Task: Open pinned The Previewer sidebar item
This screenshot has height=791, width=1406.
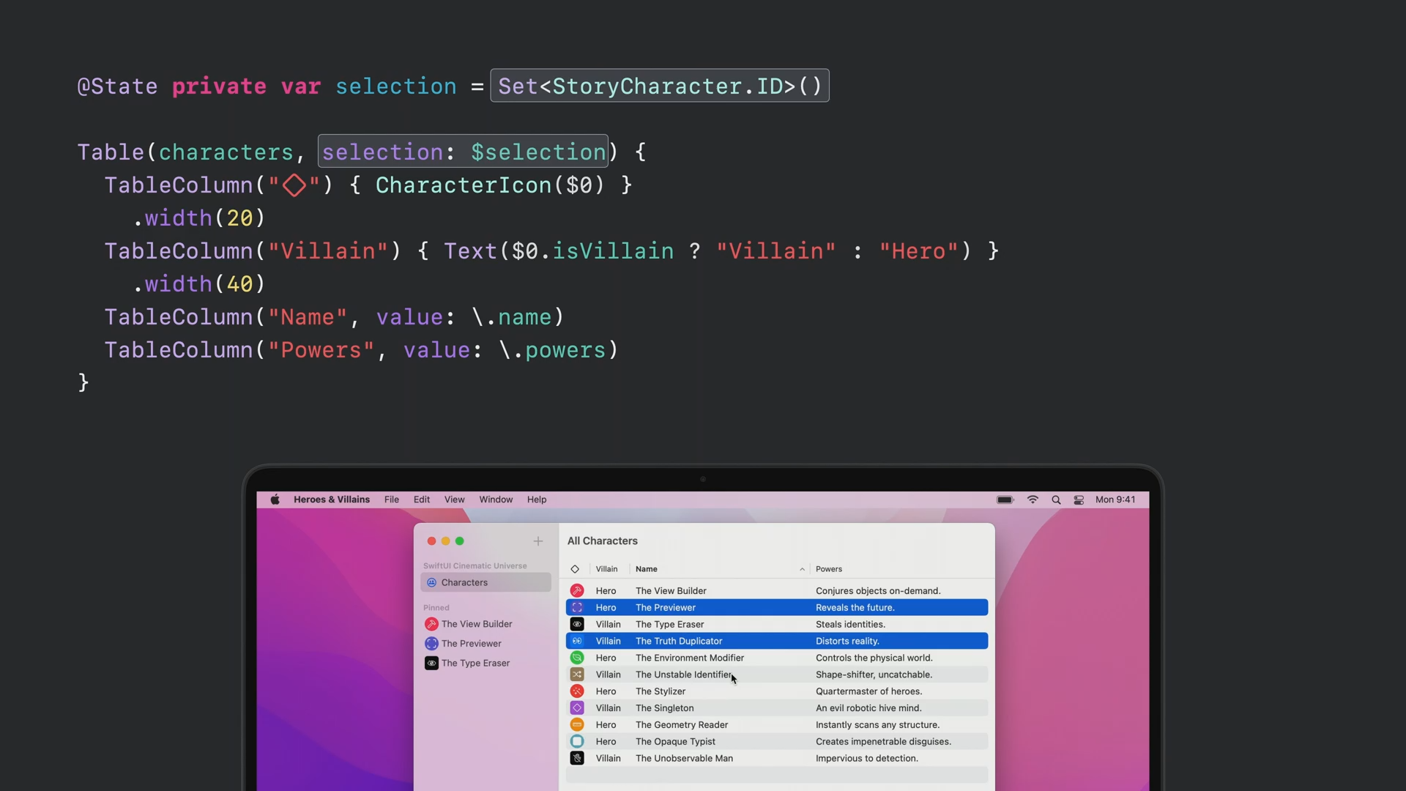Action: click(471, 644)
